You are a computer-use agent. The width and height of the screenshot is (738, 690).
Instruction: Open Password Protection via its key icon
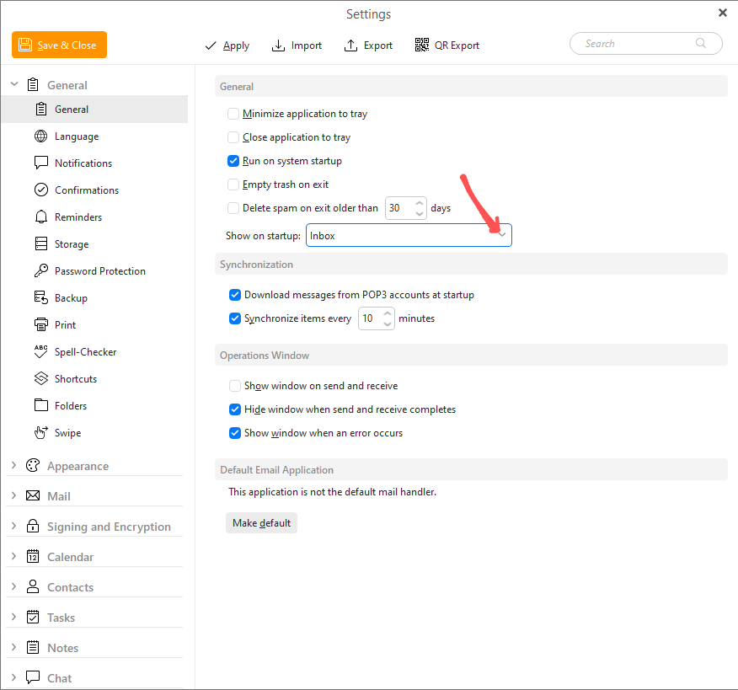[41, 270]
